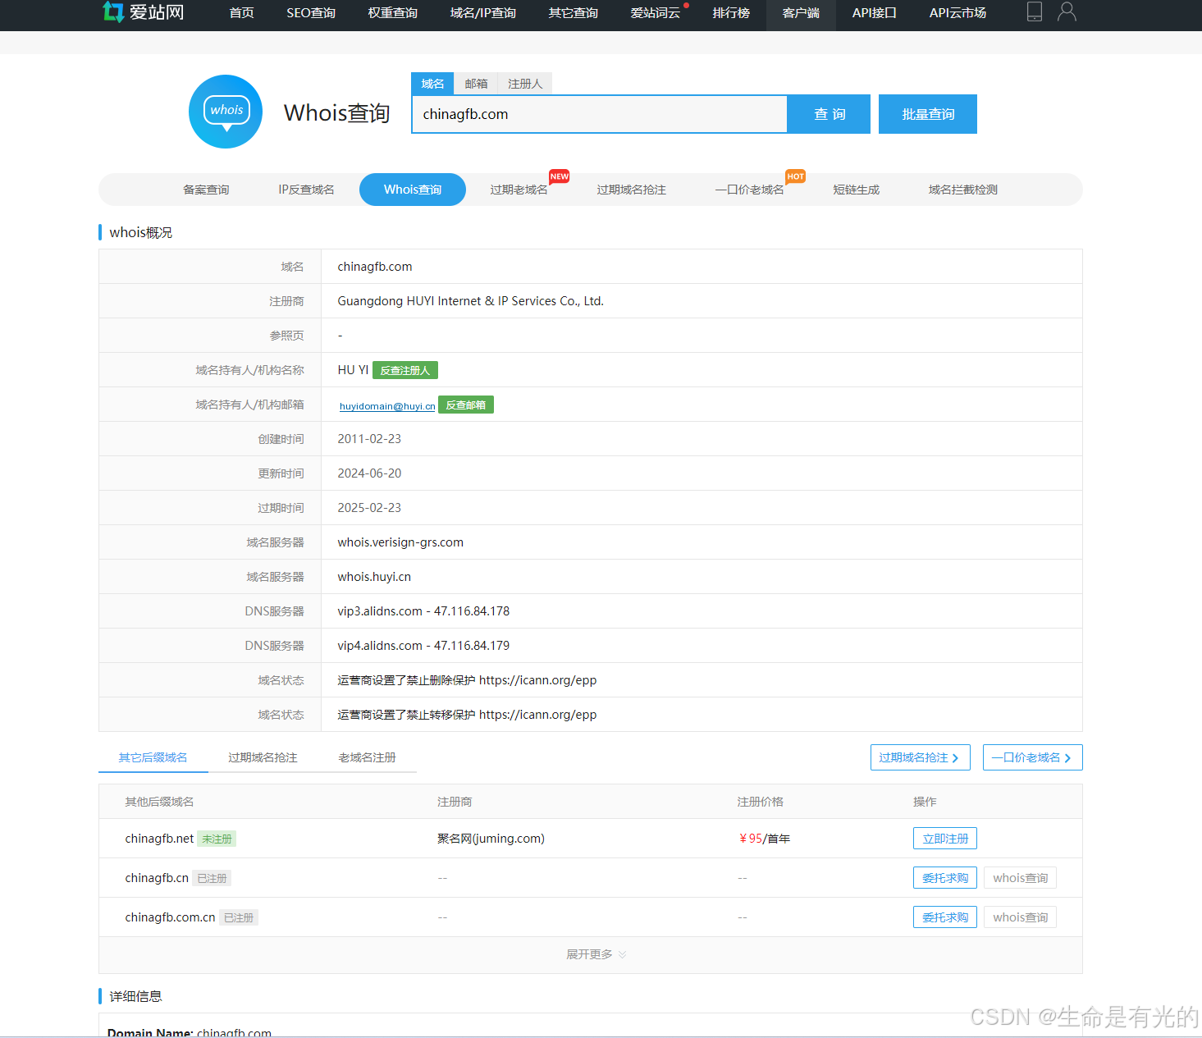Click the domain name search input field

(599, 114)
